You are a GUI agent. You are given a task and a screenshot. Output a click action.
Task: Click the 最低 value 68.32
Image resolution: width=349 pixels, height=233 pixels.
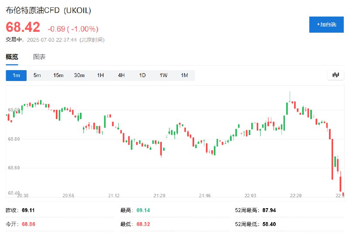click(x=143, y=224)
